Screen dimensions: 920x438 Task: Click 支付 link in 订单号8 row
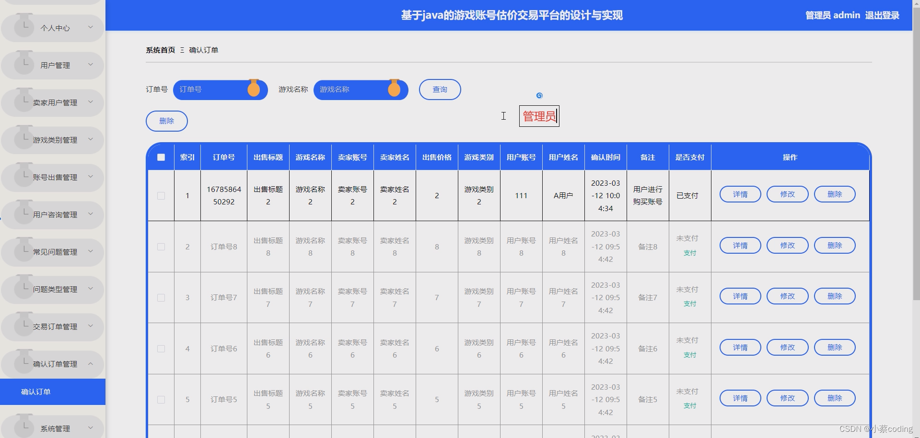pyautogui.click(x=690, y=253)
